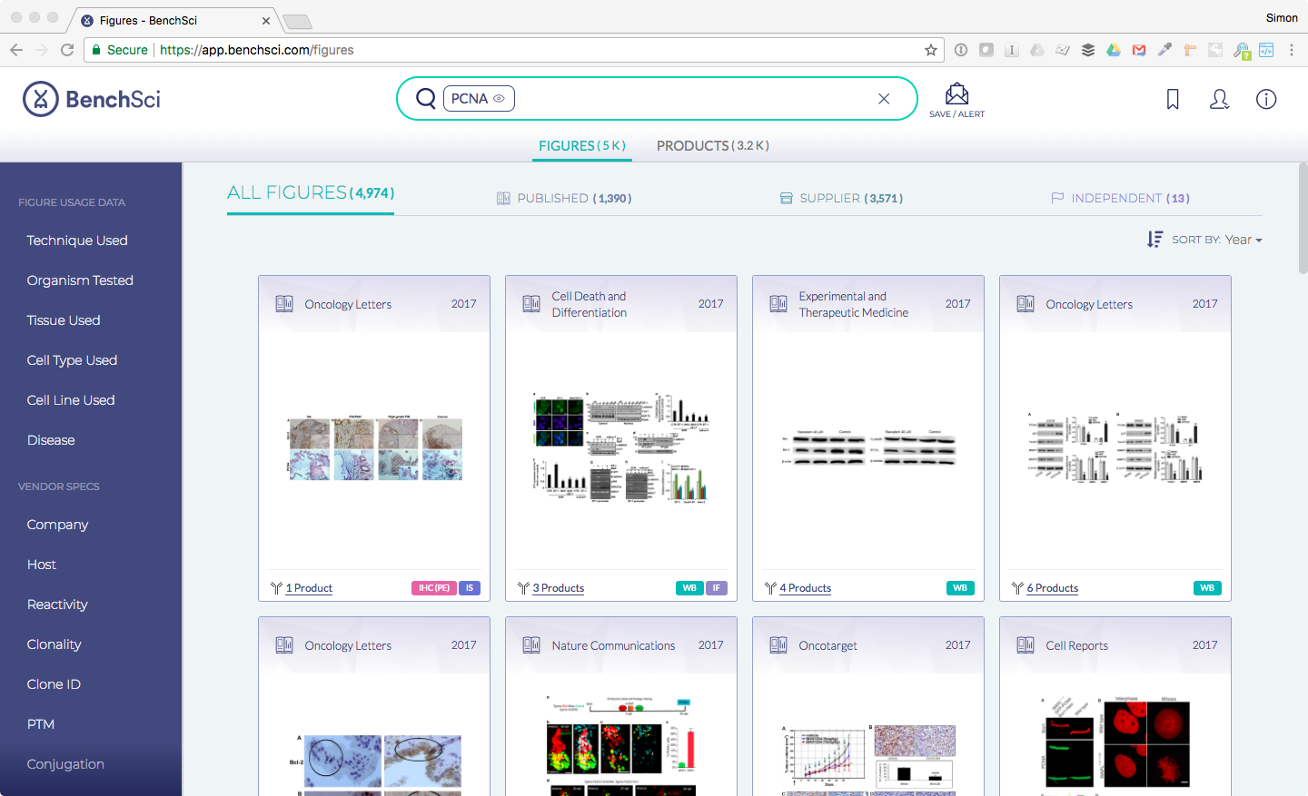Click the page vertical scrollbar
The width and height of the screenshot is (1308, 796).
tap(1303, 218)
